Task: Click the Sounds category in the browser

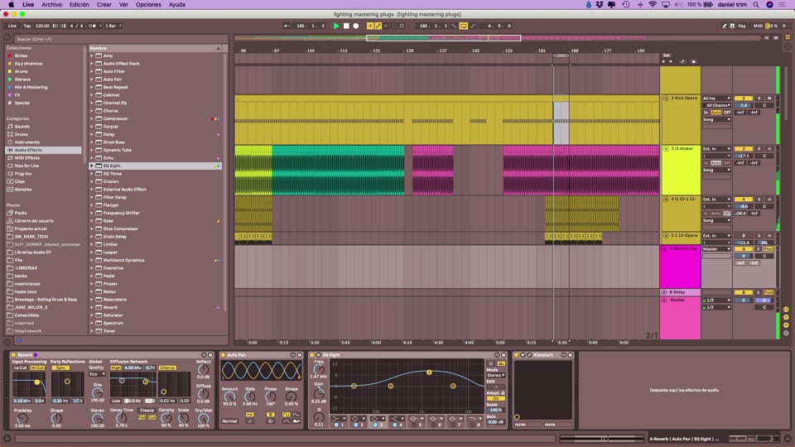Action: click(x=22, y=127)
